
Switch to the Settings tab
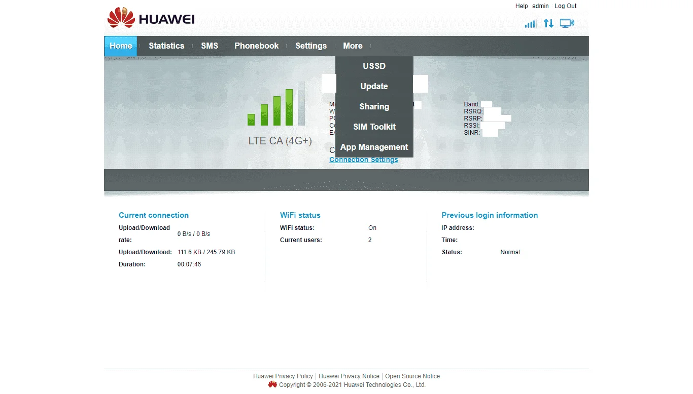311,46
